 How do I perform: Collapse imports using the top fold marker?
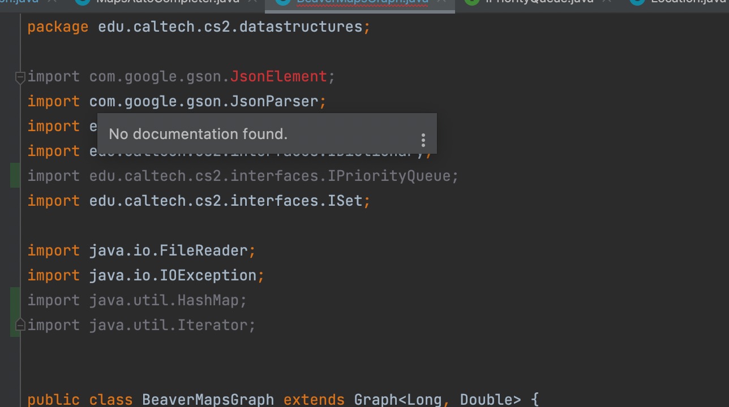point(20,77)
